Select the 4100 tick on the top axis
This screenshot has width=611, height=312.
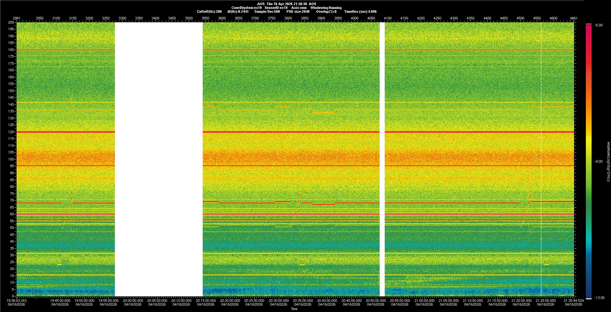(388, 18)
